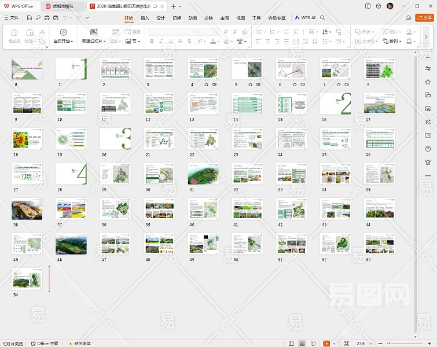437x347 pixels.
Task: Click the WPS AI button
Action: click(x=305, y=18)
